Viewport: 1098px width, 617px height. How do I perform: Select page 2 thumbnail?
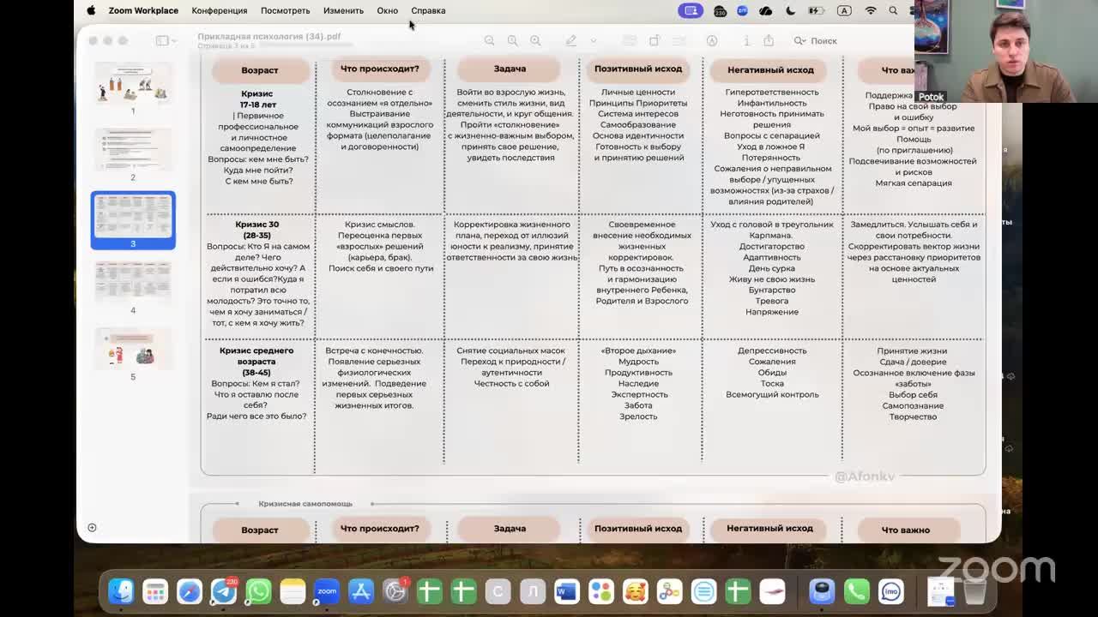click(133, 149)
